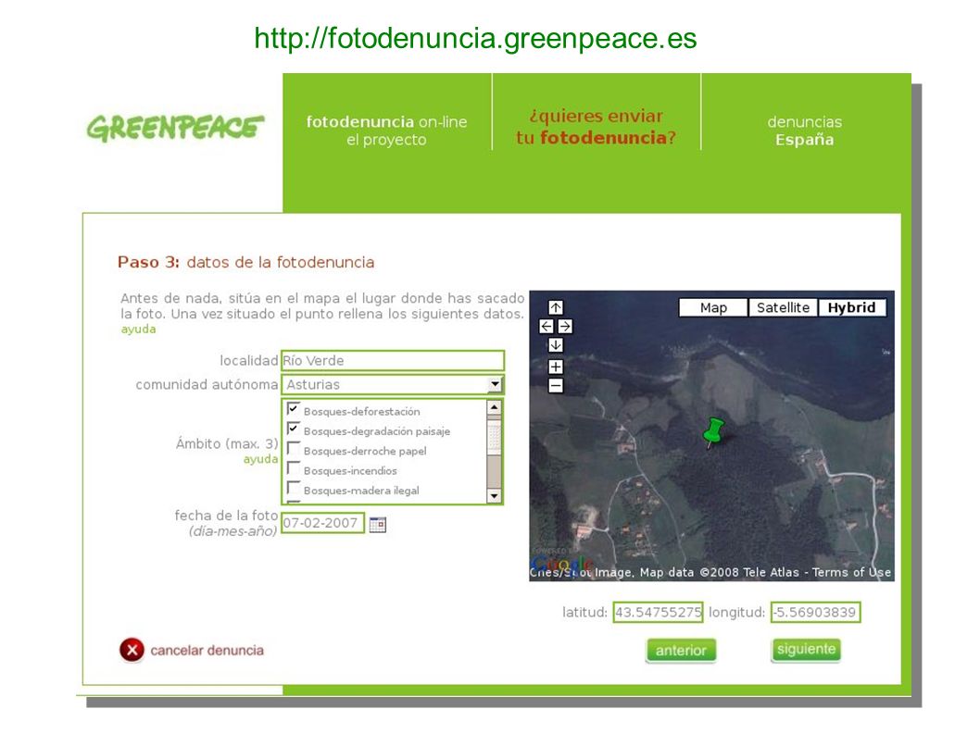
Task: Click cancelar denuncia link
Action: [x=207, y=651]
